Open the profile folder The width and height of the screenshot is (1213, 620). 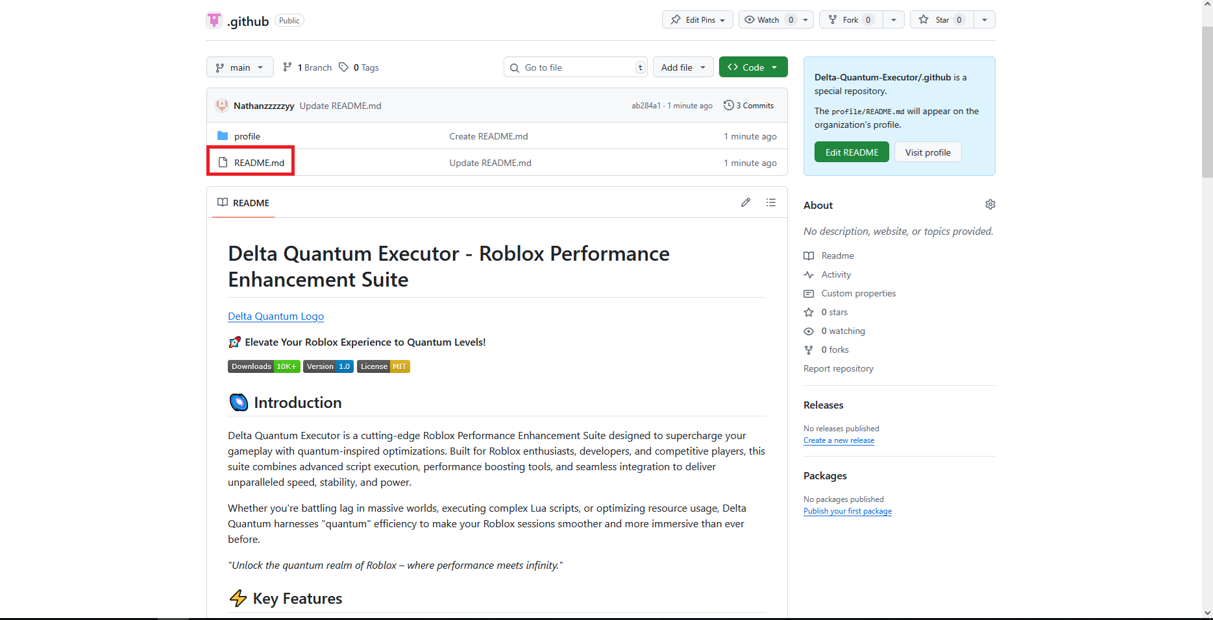(247, 136)
